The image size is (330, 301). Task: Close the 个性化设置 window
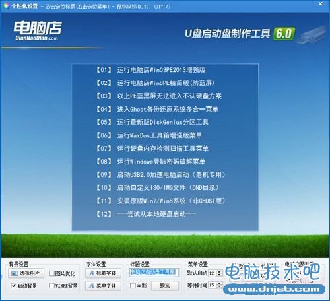coord(321,4)
